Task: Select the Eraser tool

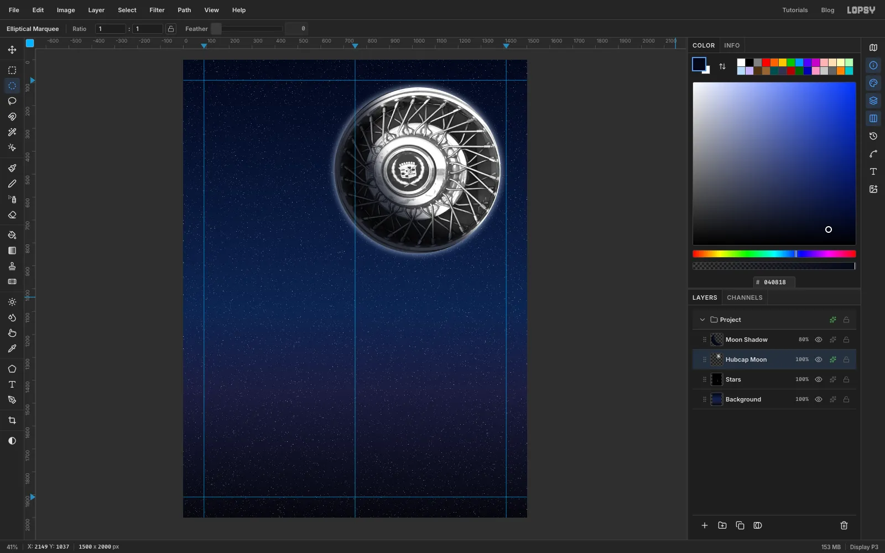Action: pyautogui.click(x=12, y=215)
